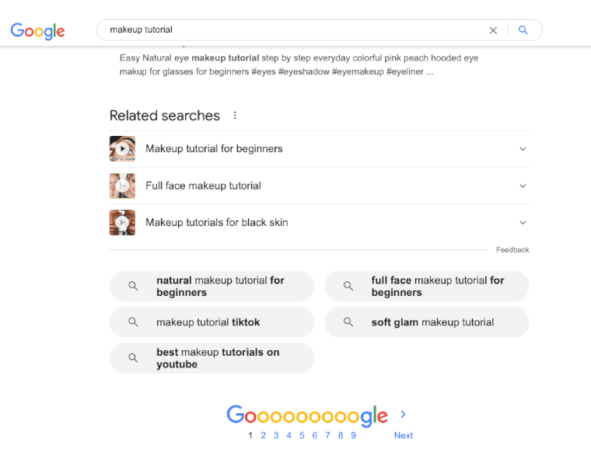Click the Makeup tutorial for beginners thumbnail
Viewport: 591px width, 466px height.
122,149
